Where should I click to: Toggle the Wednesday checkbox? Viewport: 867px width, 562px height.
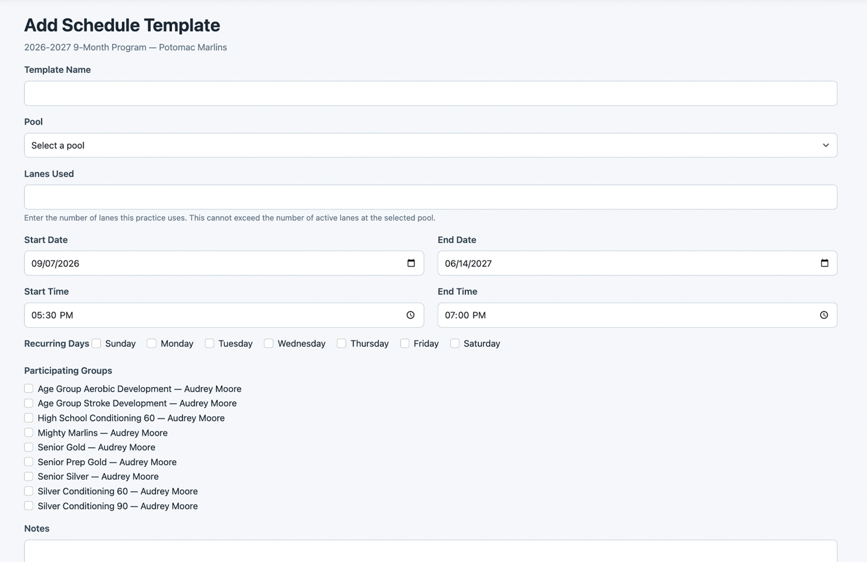[x=269, y=343]
